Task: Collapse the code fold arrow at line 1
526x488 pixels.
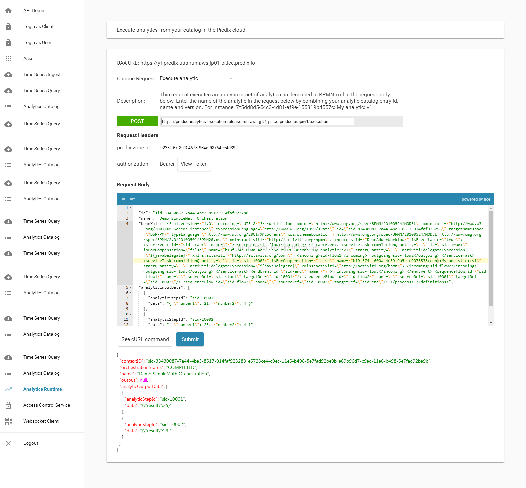Action: [x=131, y=208]
